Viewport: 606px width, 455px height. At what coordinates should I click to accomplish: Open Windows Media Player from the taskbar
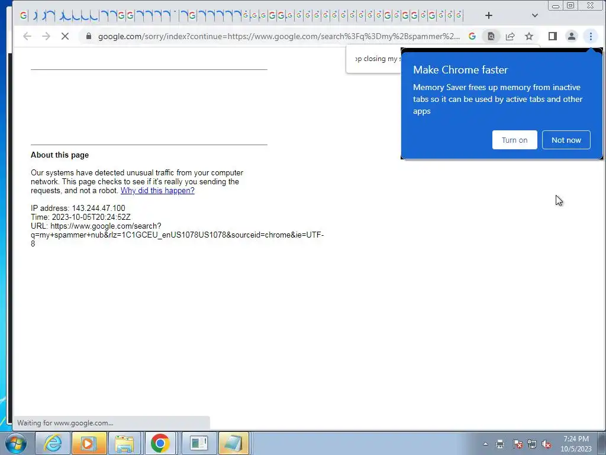coord(89,443)
